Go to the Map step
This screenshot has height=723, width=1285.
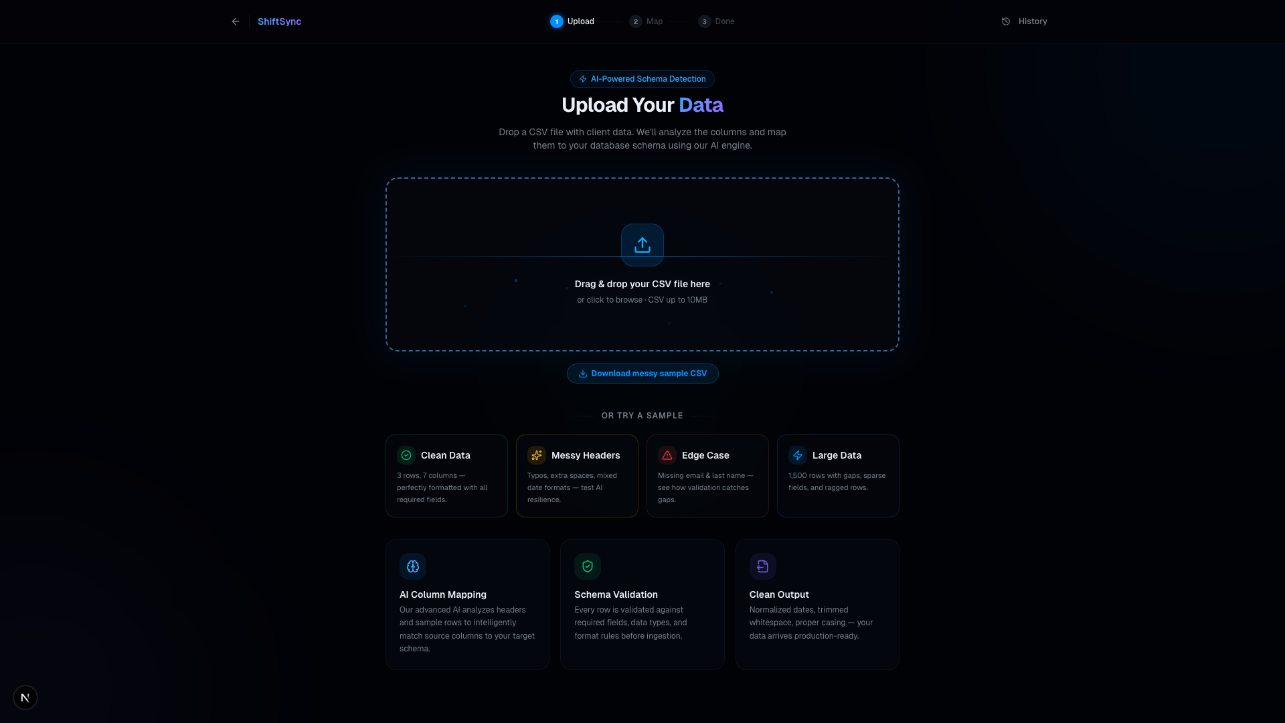coord(647,21)
